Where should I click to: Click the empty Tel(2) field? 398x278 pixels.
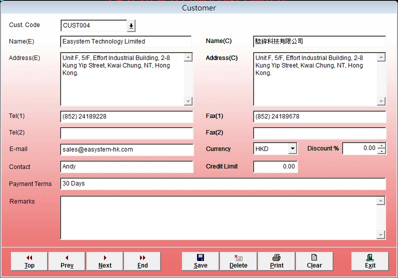click(x=126, y=133)
